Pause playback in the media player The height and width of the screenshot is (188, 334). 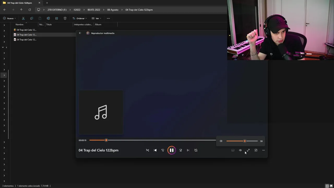[x=171, y=150]
